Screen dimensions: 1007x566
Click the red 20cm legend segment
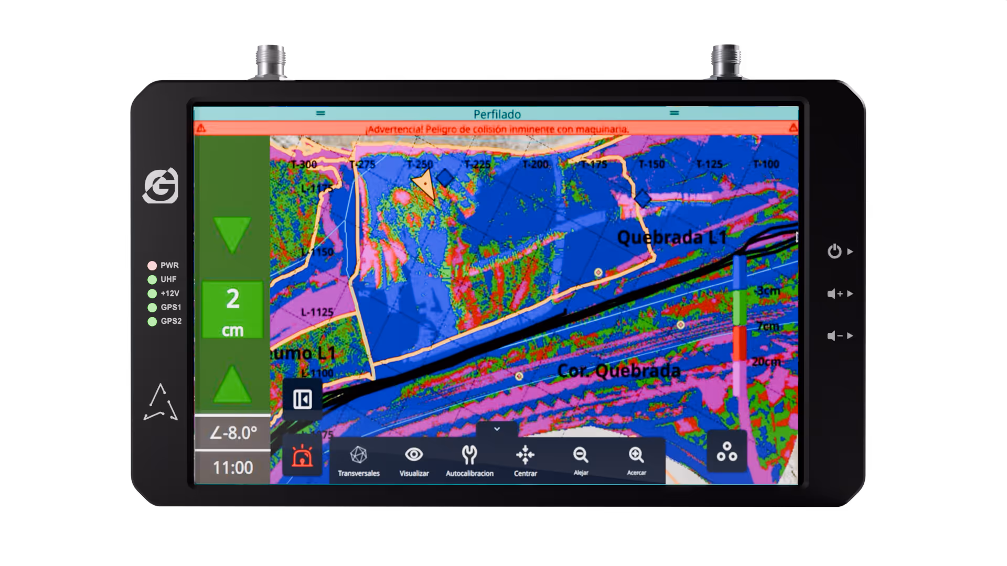pyautogui.click(x=740, y=343)
